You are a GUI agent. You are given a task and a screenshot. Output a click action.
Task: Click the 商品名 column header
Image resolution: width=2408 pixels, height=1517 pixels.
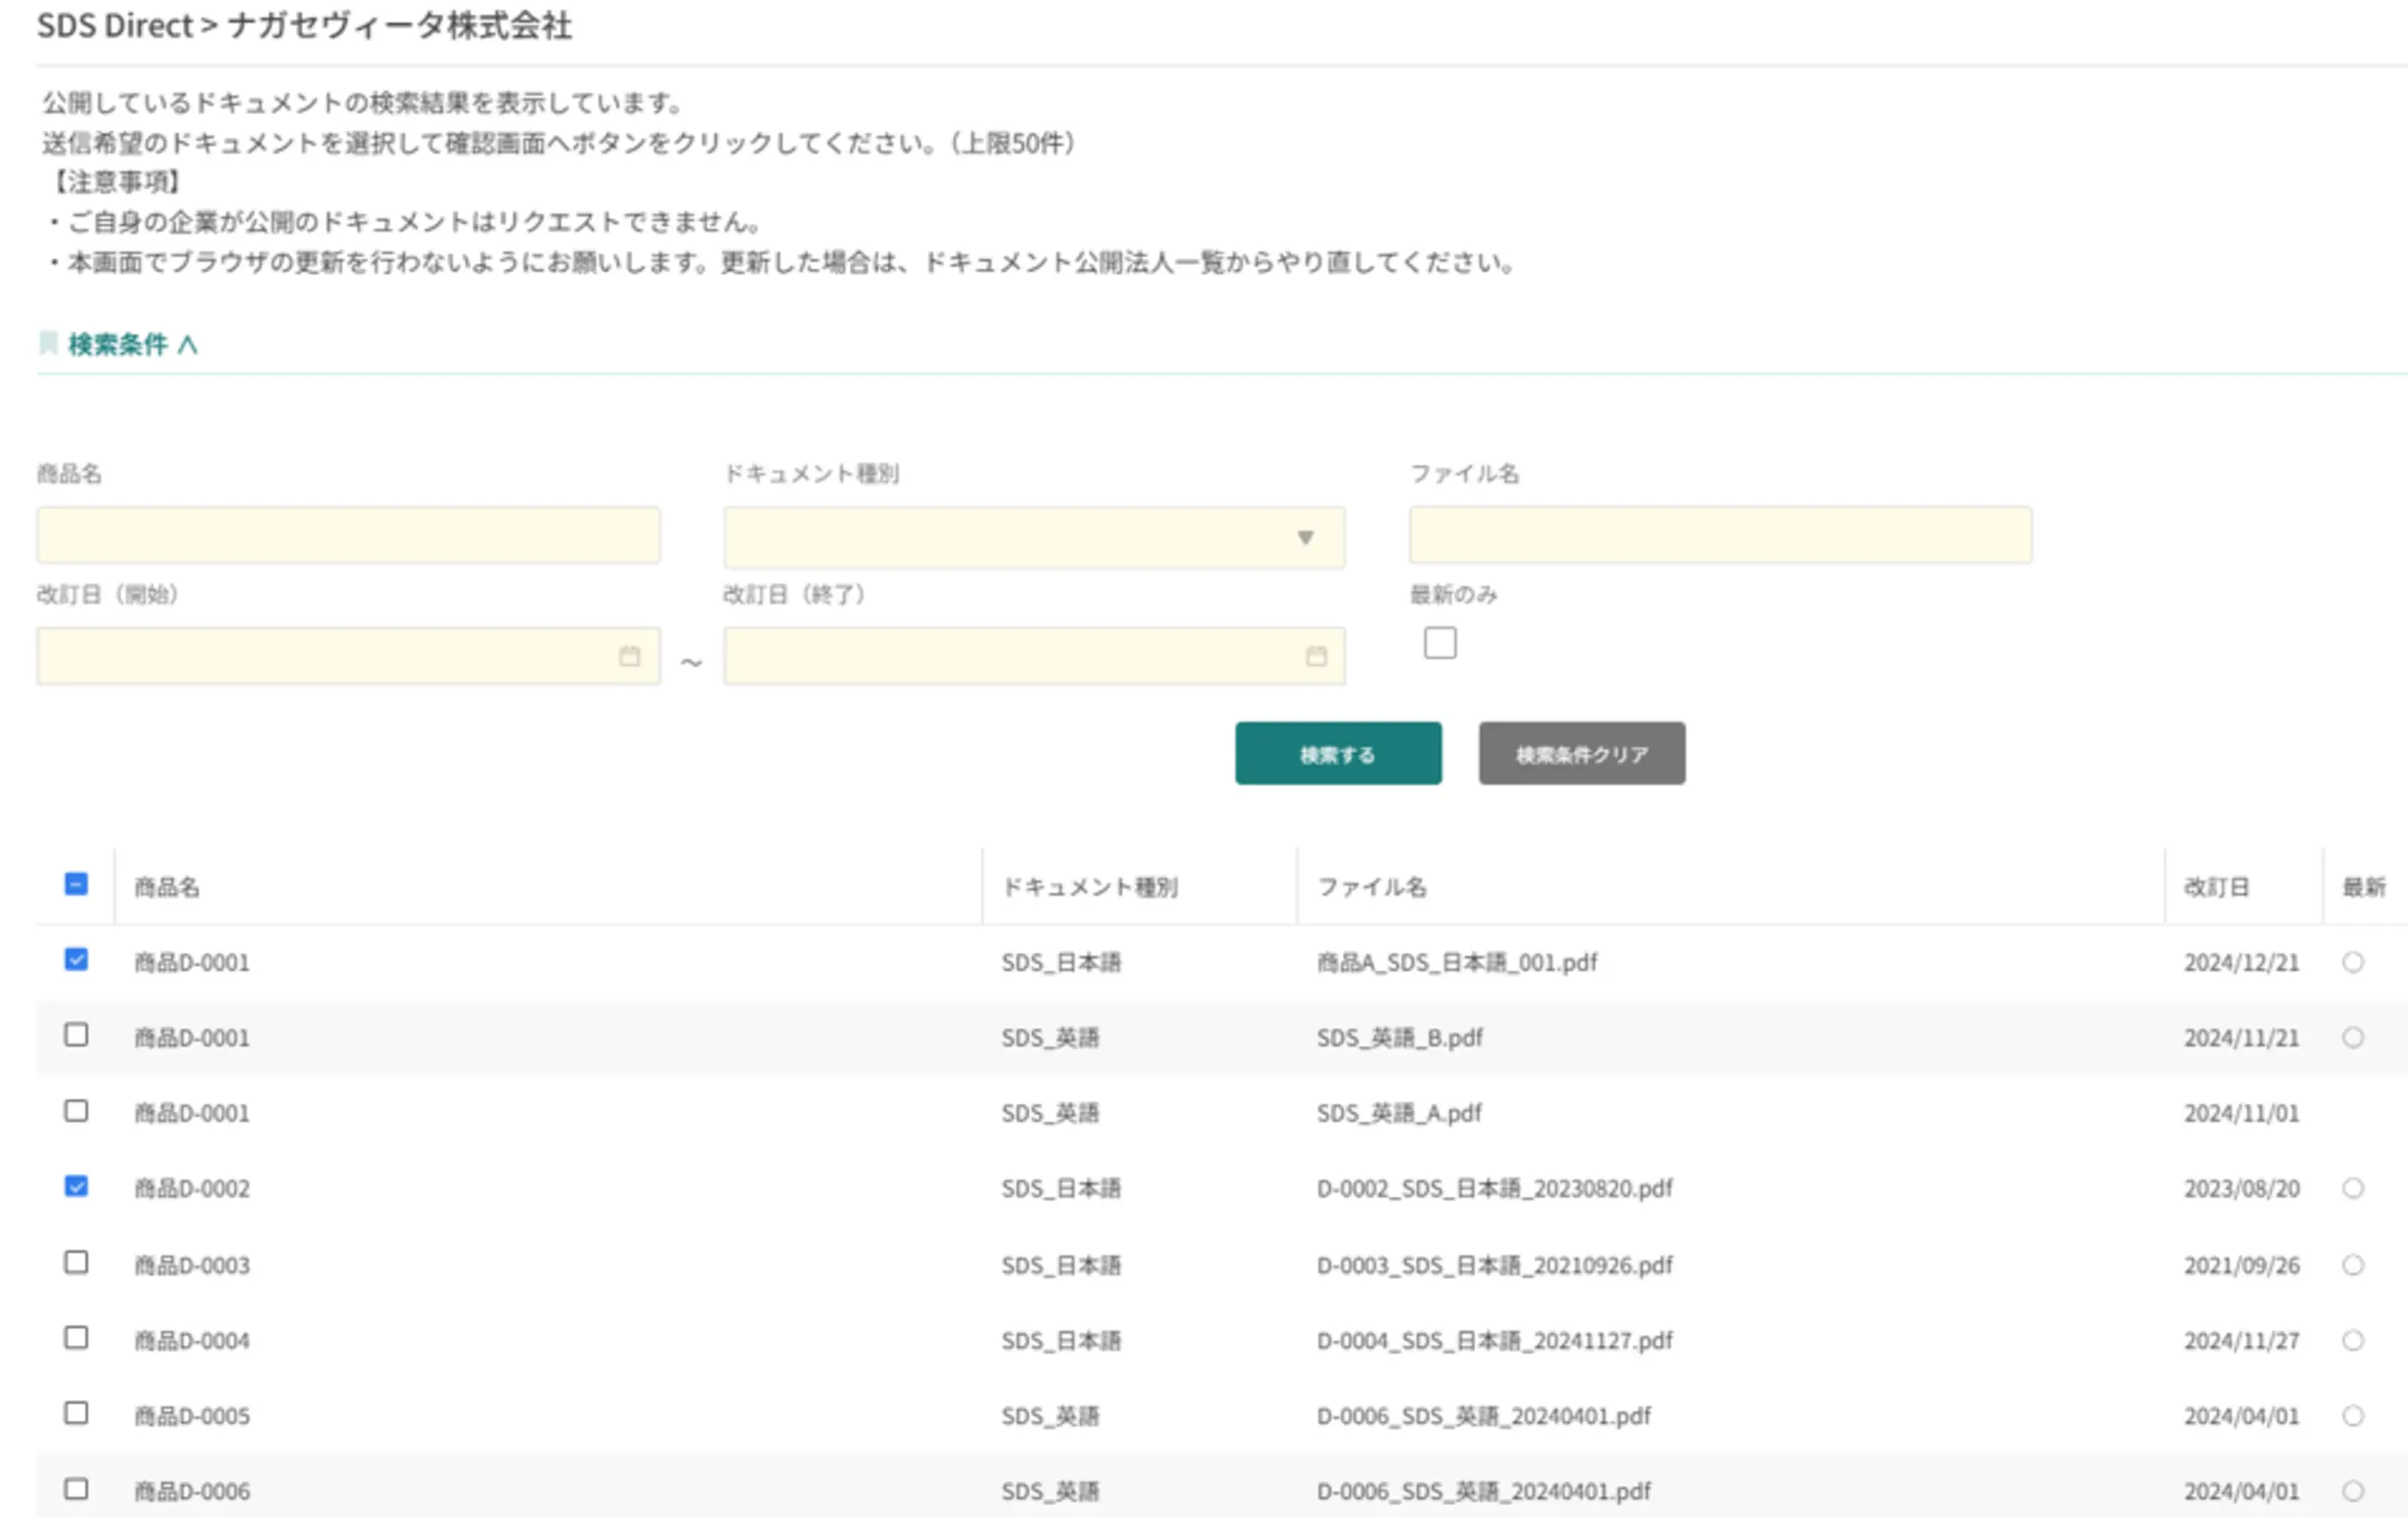tap(167, 887)
